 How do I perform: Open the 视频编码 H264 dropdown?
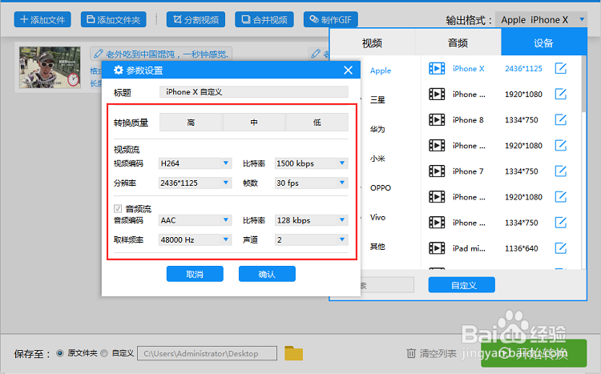tap(195, 163)
